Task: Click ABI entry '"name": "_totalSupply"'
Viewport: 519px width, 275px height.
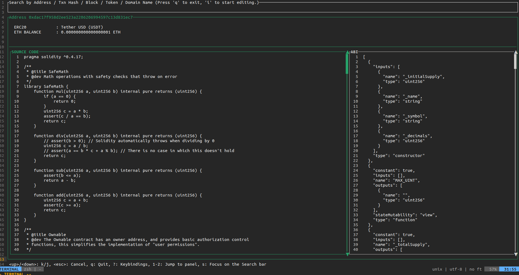Action: [401, 245]
